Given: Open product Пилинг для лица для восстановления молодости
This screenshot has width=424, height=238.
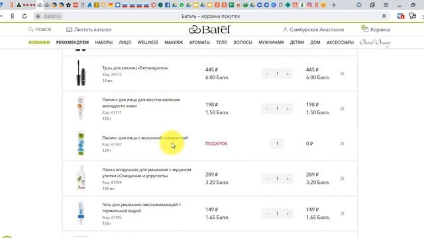Looking at the screenshot, I should [x=141, y=103].
